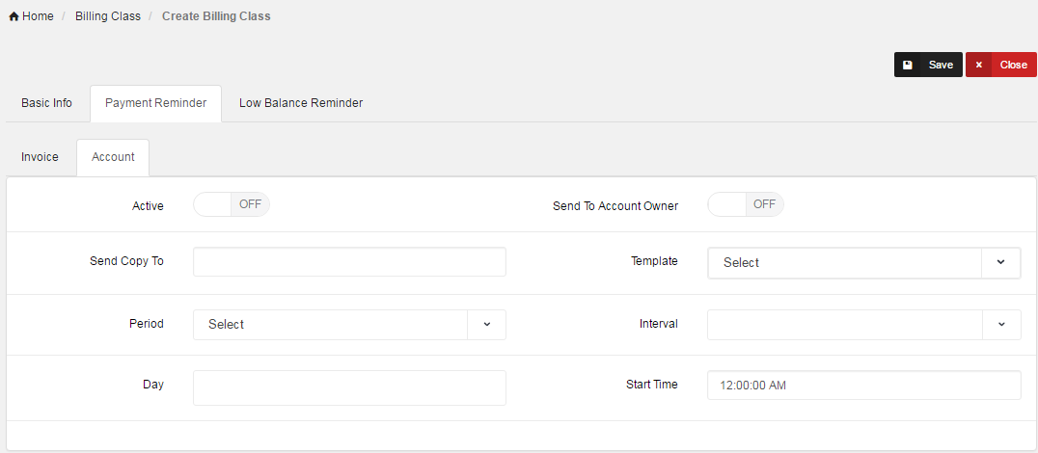Image resolution: width=1038 pixels, height=453 pixels.
Task: Click the Start Time field
Action: tap(863, 386)
